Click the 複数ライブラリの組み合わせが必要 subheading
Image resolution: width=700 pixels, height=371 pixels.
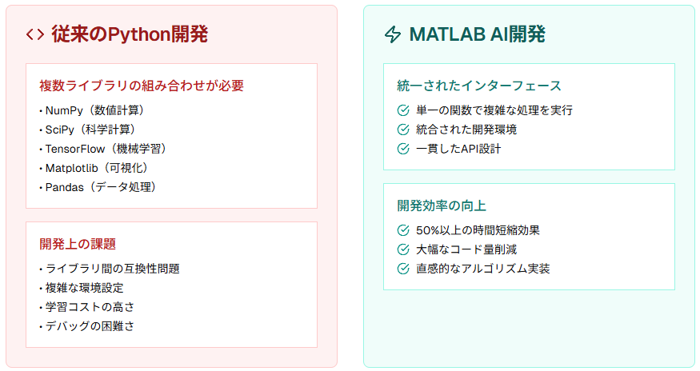pyautogui.click(x=142, y=86)
